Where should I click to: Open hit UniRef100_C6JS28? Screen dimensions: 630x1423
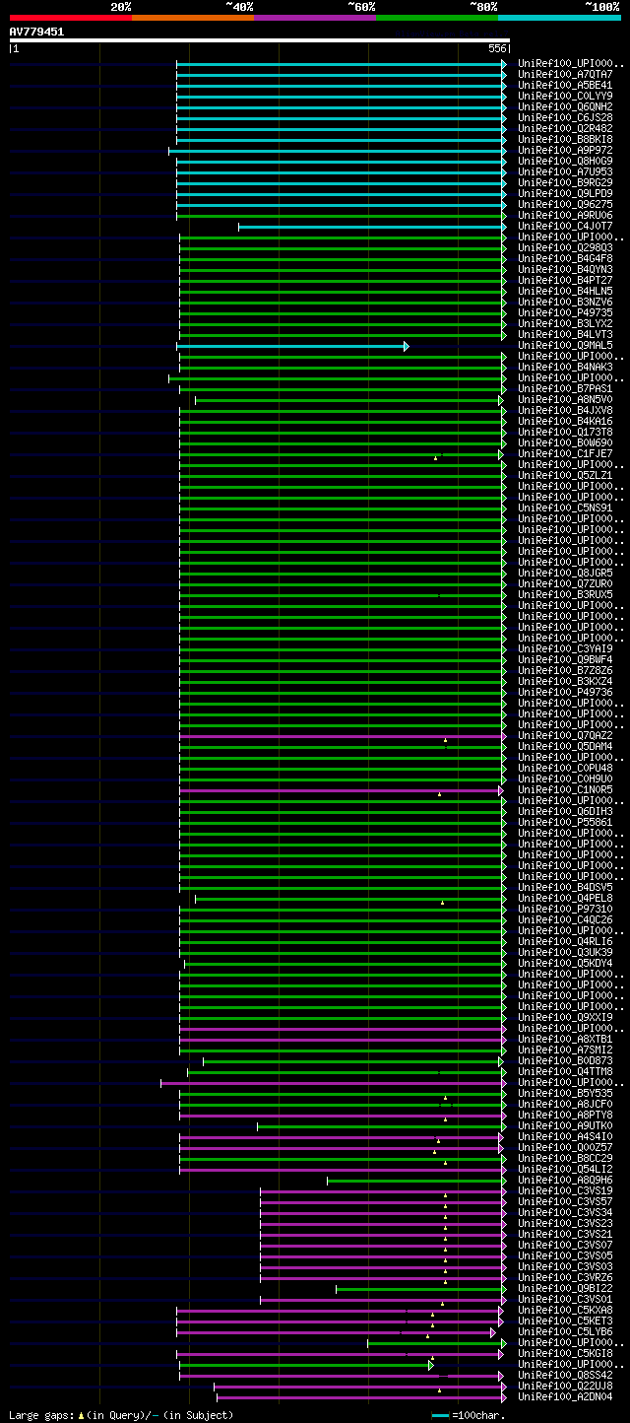(565, 118)
